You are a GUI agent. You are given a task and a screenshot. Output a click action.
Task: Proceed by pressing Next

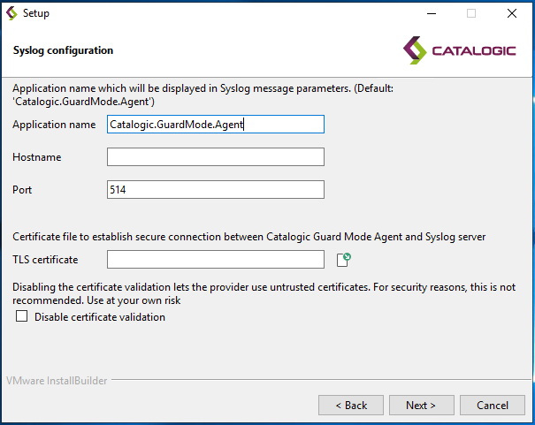tap(421, 406)
